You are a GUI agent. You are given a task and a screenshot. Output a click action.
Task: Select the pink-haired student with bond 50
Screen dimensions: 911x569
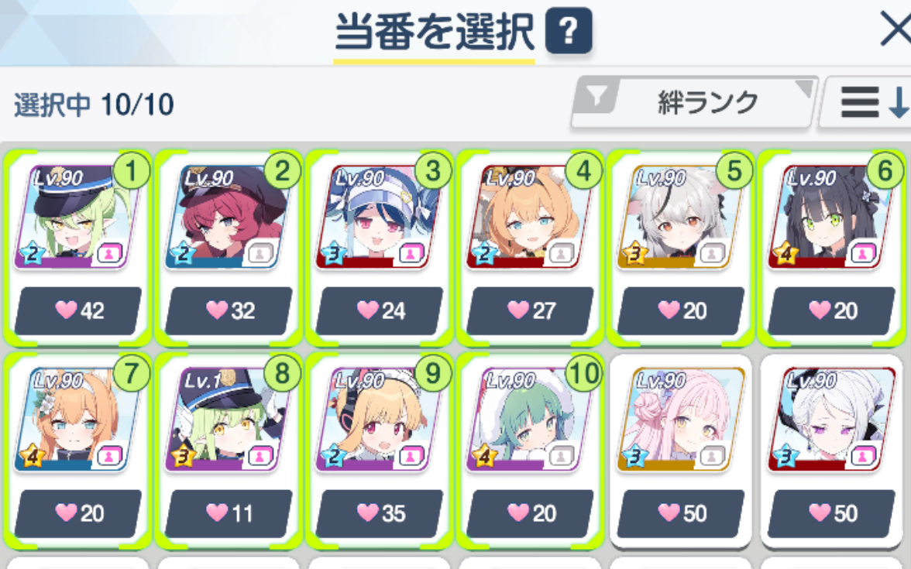(x=680, y=451)
